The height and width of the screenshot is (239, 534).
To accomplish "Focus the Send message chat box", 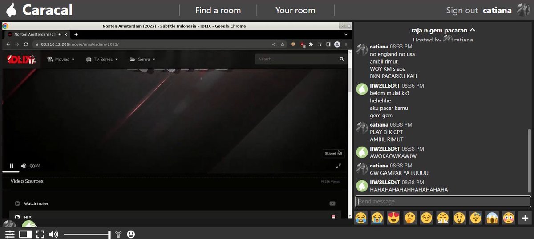I will tap(443, 202).
